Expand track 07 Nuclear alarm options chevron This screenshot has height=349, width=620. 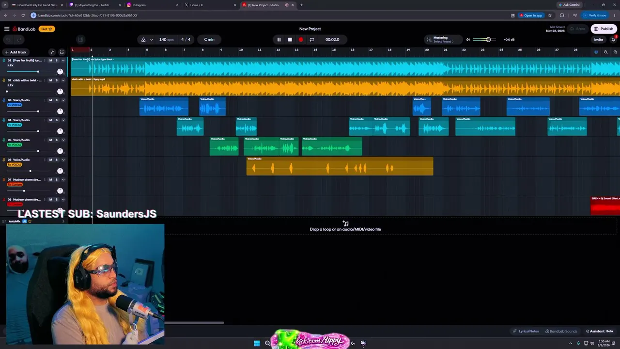pyautogui.click(x=63, y=180)
